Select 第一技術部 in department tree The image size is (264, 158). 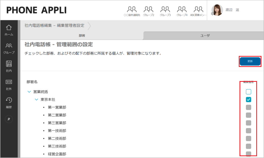coord(57,131)
